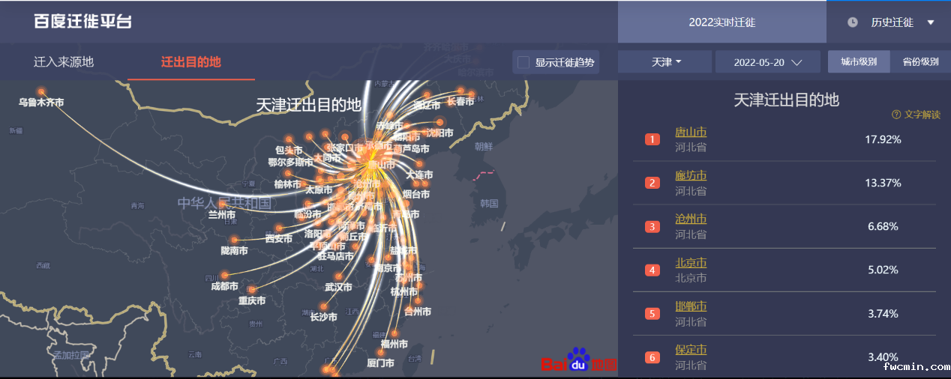The height and width of the screenshot is (379, 951).
Task: Click the number 3 rank badge for 沧州市
Action: [652, 227]
